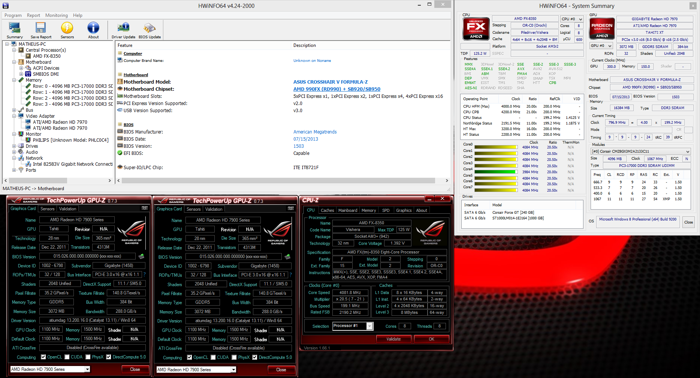Expand the Drives tree node
Screen dimensions: 700x378
(x=14, y=146)
